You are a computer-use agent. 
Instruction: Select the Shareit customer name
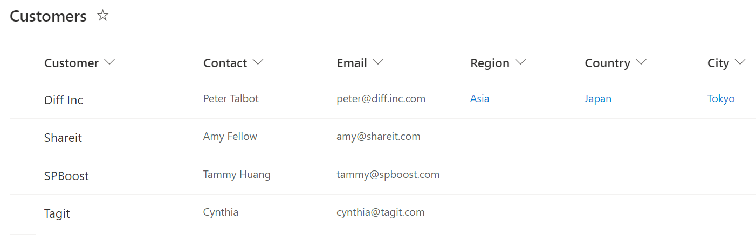point(63,138)
